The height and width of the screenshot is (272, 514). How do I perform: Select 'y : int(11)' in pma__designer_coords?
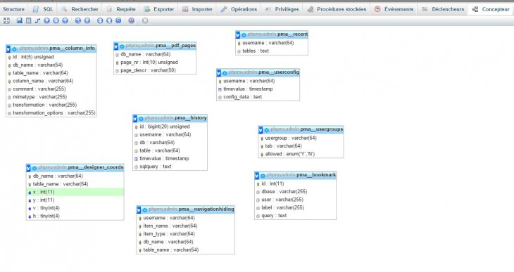click(x=75, y=200)
